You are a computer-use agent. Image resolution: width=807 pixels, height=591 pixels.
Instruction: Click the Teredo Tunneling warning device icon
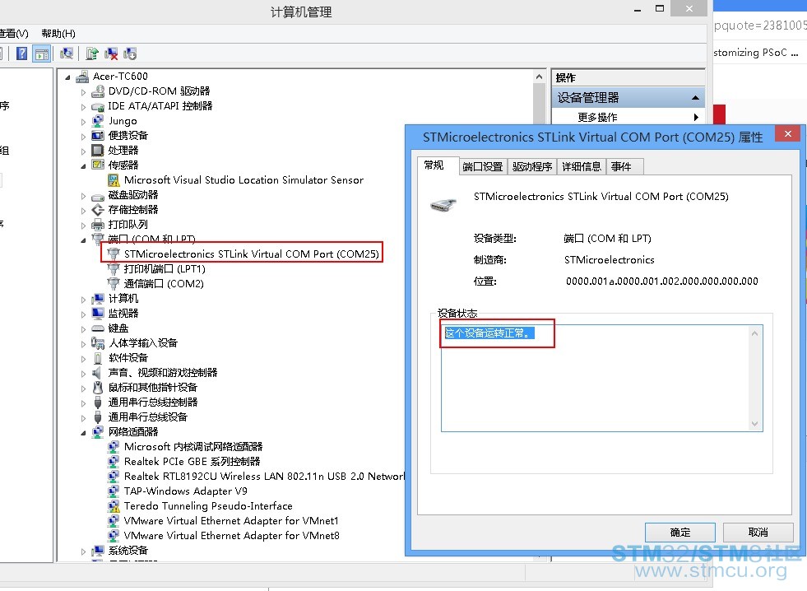coord(114,506)
